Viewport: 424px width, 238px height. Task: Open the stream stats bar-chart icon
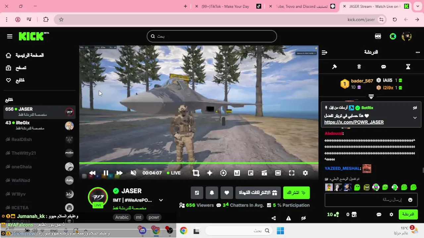[x=237, y=173]
